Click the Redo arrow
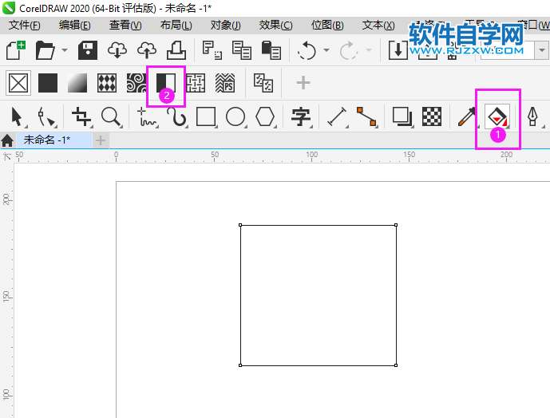Screen dimensions: 550x418 point(348,50)
